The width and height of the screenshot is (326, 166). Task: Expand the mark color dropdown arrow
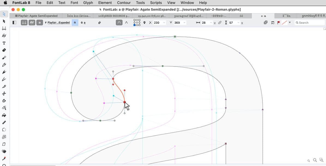(290, 23)
